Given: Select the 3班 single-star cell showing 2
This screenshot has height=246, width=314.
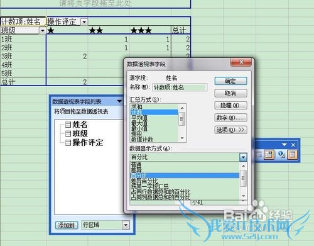Looking at the screenshot, I should [x=67, y=57].
